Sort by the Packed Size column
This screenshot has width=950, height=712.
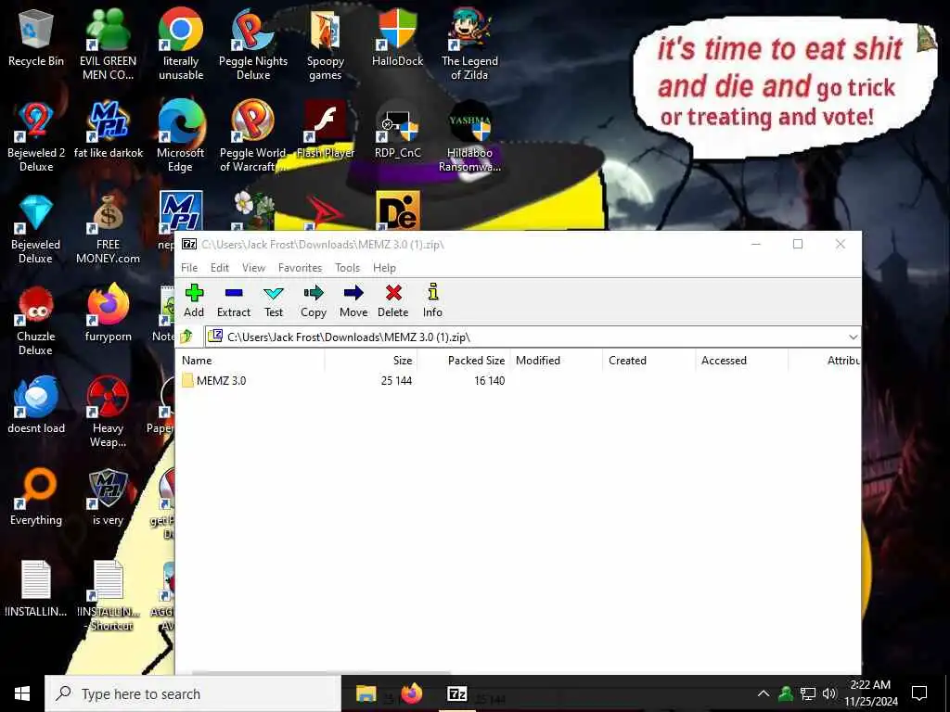pyautogui.click(x=464, y=361)
